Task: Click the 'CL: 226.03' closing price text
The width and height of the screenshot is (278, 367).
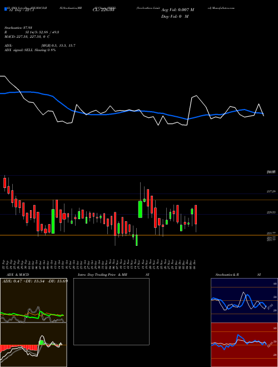Action: (x=103, y=10)
